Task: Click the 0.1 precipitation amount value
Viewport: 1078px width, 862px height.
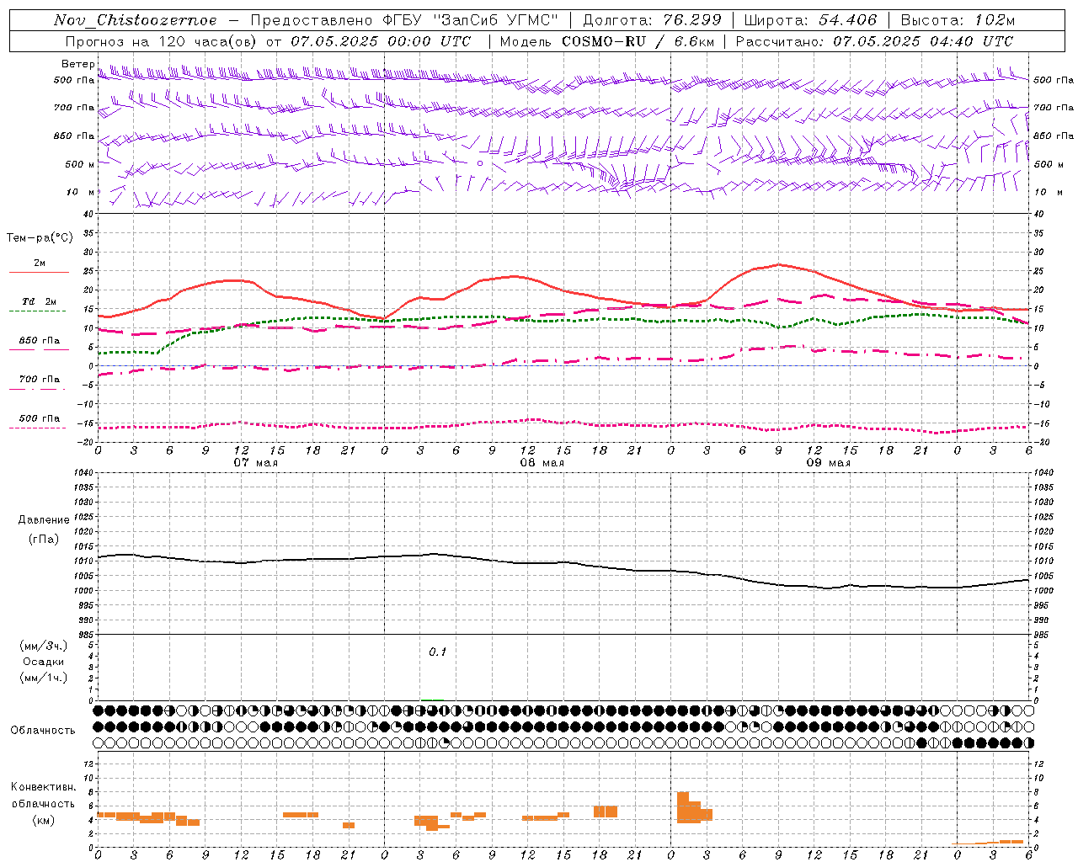Action: coord(437,652)
